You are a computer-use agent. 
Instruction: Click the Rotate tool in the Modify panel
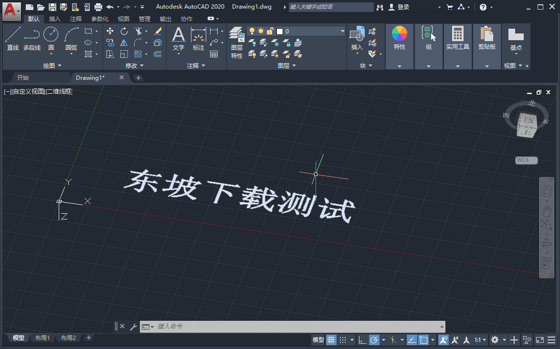[124, 31]
